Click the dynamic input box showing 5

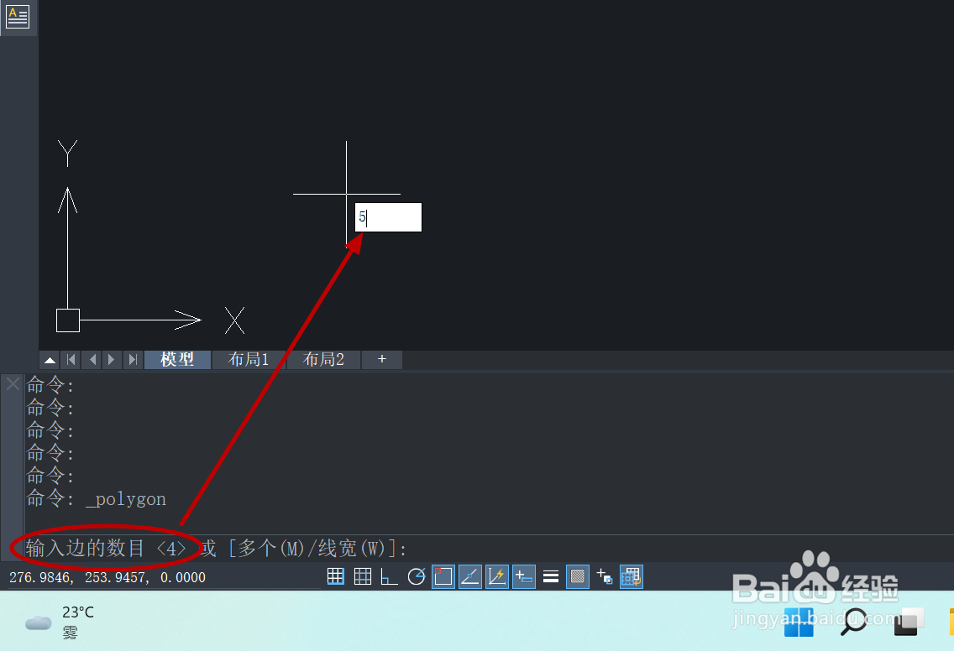[388, 217]
